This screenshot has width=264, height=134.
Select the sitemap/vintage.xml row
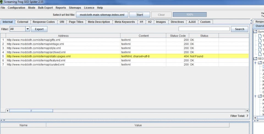pyautogui.click(x=125, y=44)
